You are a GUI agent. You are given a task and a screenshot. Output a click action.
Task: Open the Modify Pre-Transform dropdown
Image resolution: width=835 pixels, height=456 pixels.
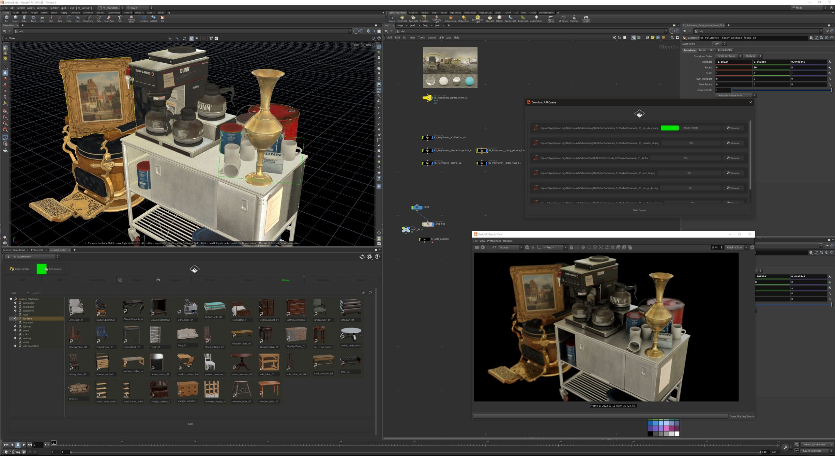(x=736, y=96)
